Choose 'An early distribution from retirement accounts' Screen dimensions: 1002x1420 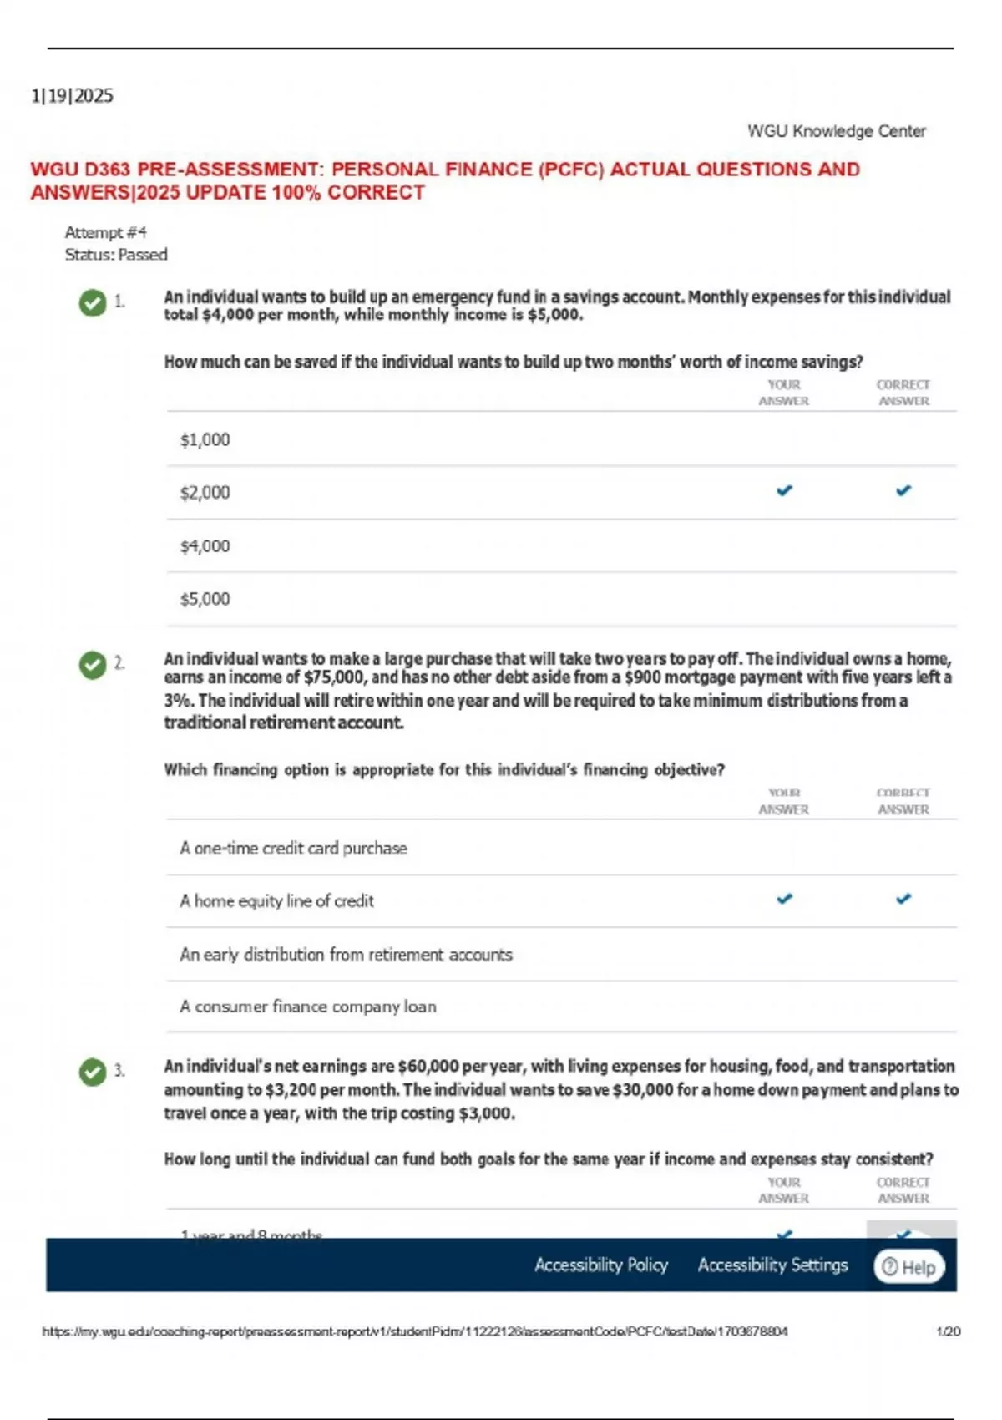pos(346,955)
